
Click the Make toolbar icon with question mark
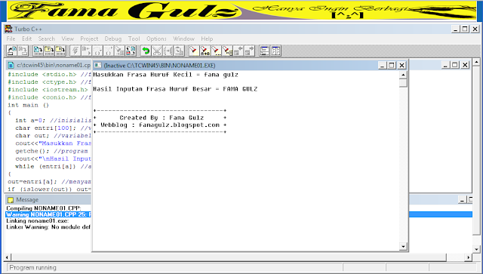[49, 51]
